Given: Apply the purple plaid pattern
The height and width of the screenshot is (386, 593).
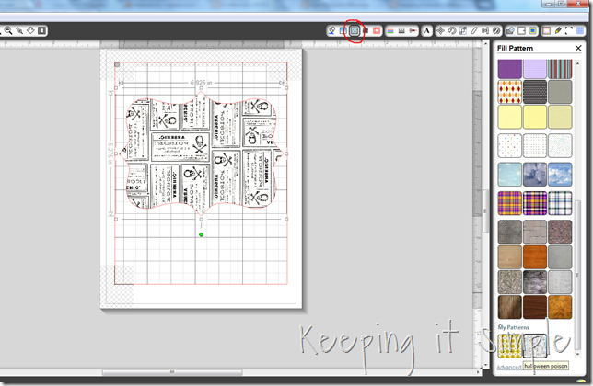Looking at the screenshot, I should coord(509,200).
